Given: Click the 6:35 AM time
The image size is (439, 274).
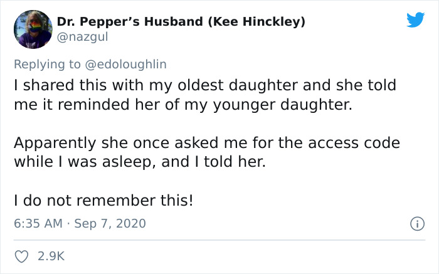Looking at the screenshot, I should pos(38,223).
